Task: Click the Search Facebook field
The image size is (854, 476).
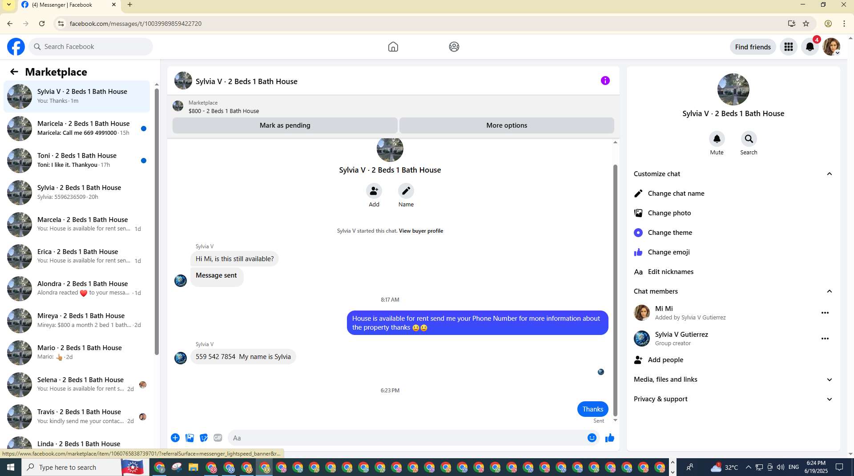Action: [x=91, y=47]
